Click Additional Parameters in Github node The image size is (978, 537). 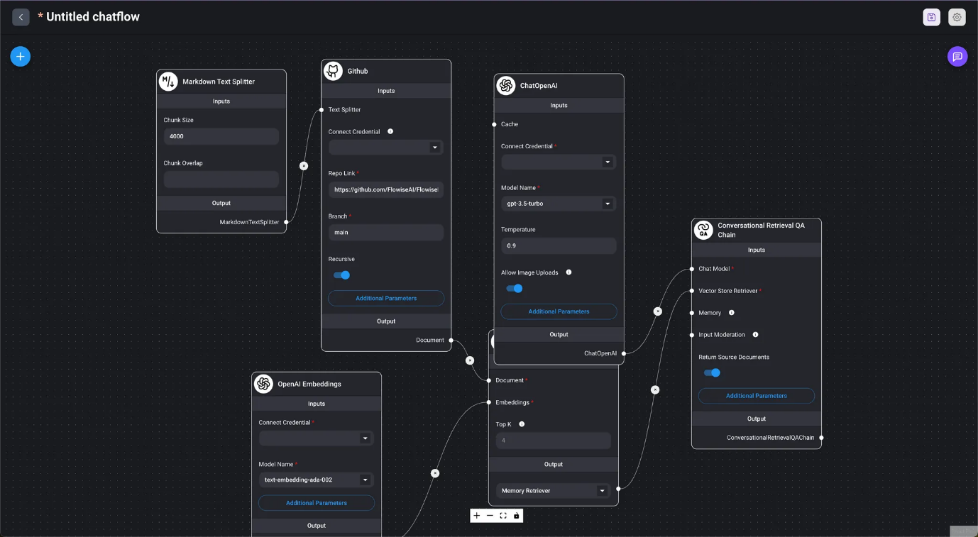[x=386, y=299]
